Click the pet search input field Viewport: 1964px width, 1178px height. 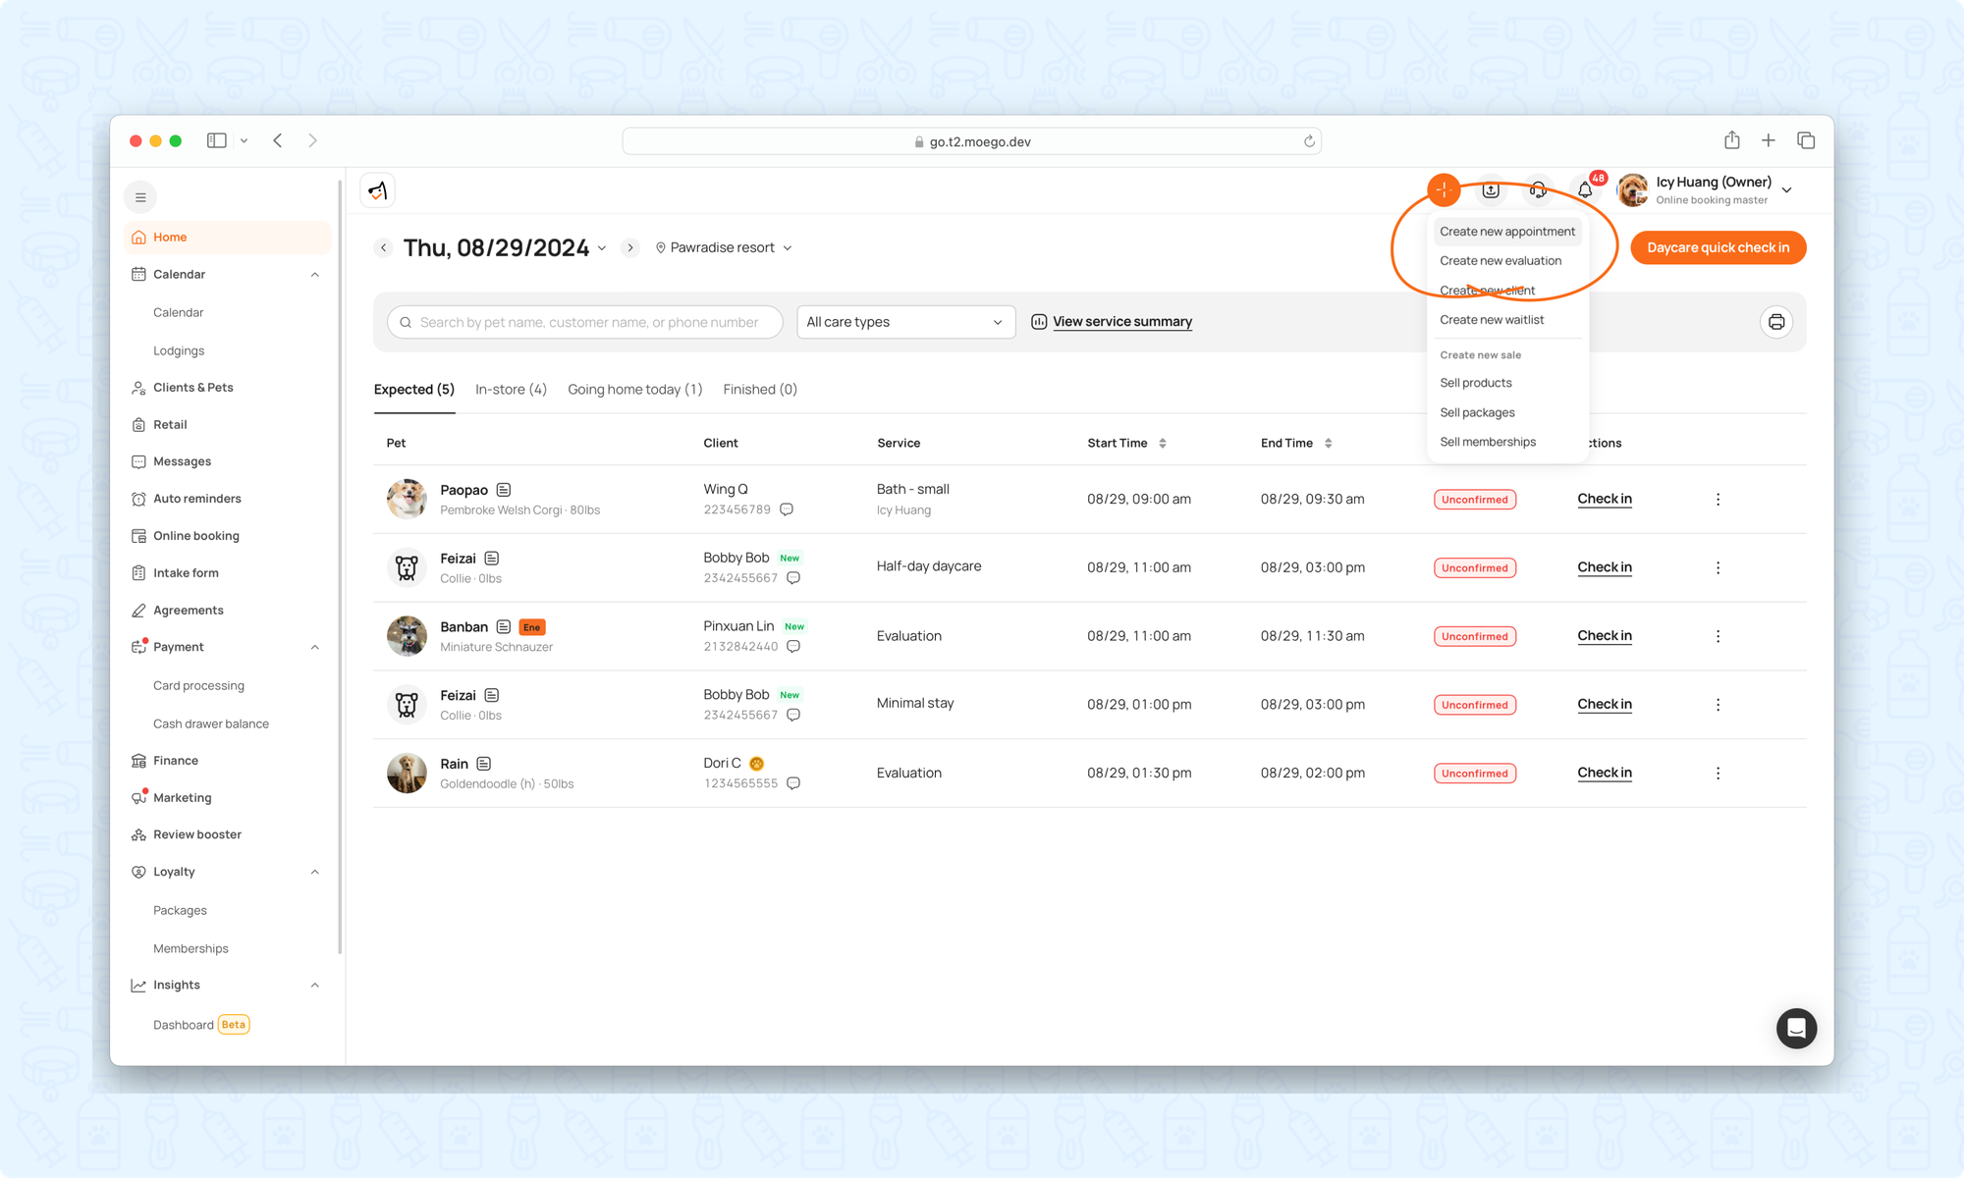pos(587,322)
